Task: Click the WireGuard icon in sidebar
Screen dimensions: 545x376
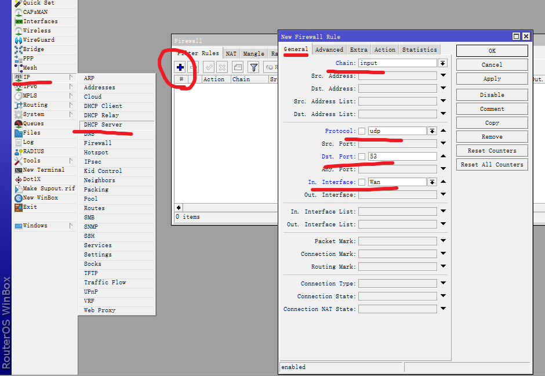Action: pos(19,41)
